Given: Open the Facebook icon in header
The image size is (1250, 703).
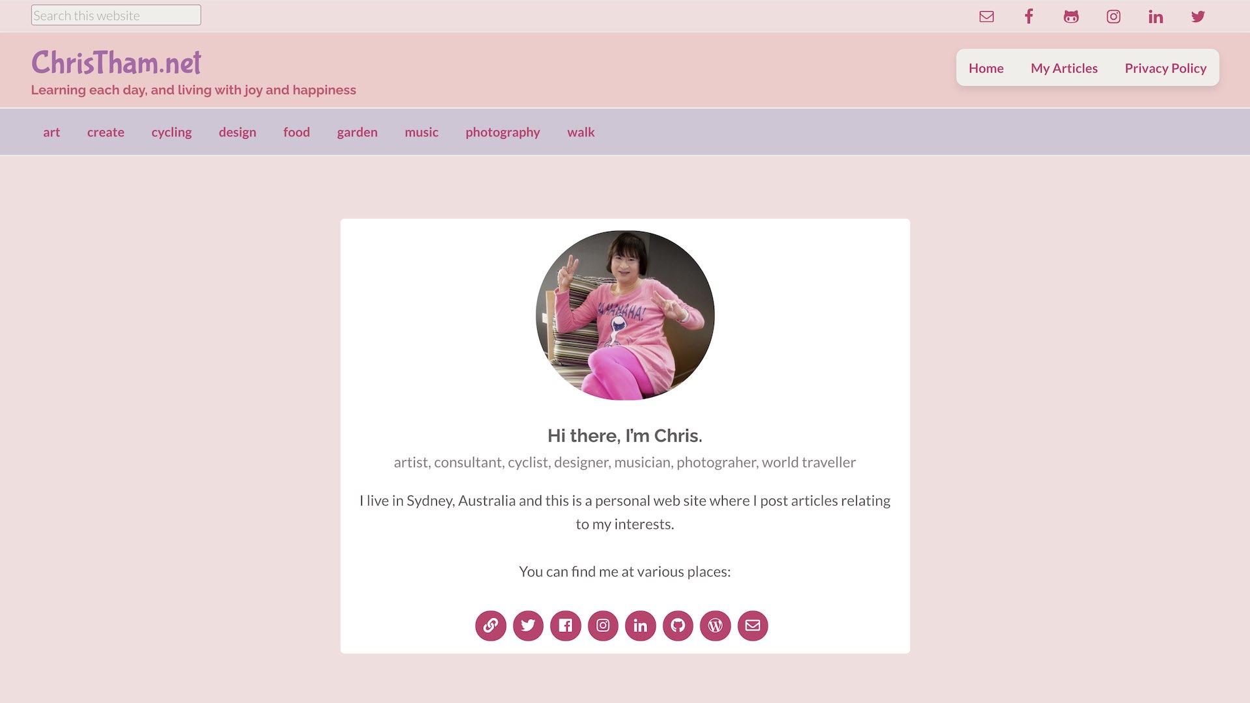Looking at the screenshot, I should point(1029,16).
